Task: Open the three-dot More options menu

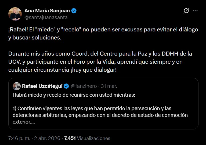Action: 195,11
